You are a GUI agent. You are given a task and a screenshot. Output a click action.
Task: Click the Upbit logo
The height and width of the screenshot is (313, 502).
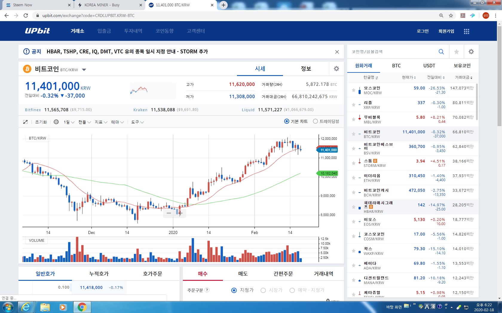click(37, 31)
